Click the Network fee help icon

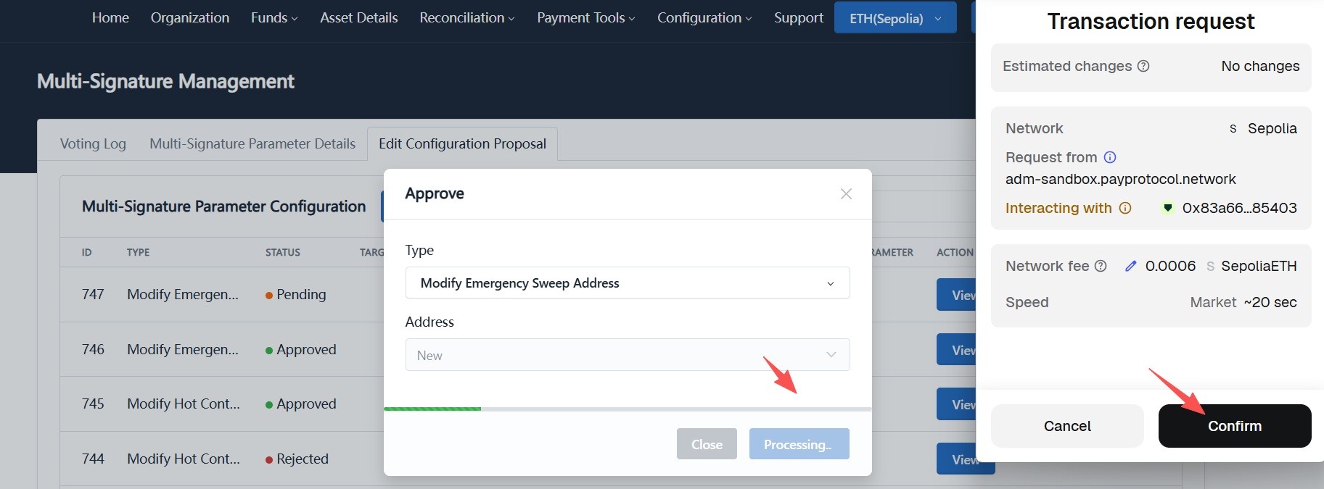point(1101,266)
